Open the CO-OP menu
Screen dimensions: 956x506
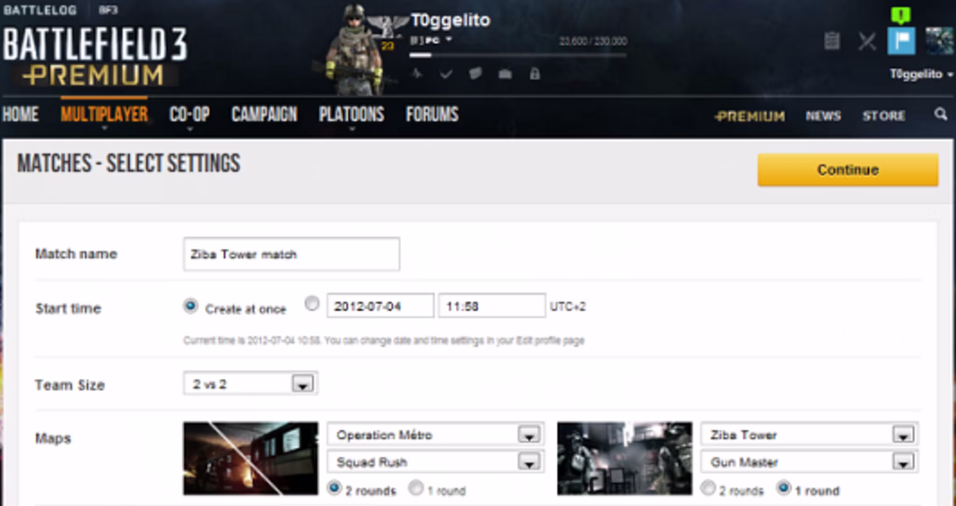[x=190, y=114]
